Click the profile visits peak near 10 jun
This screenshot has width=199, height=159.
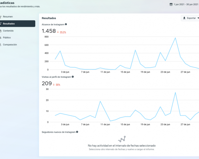coord(100,101)
